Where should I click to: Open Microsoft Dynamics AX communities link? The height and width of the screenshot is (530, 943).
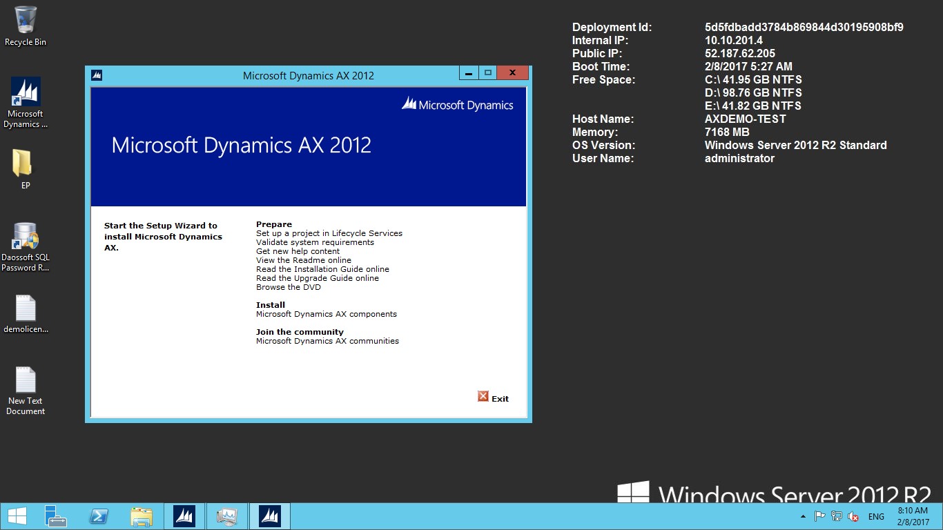(327, 341)
